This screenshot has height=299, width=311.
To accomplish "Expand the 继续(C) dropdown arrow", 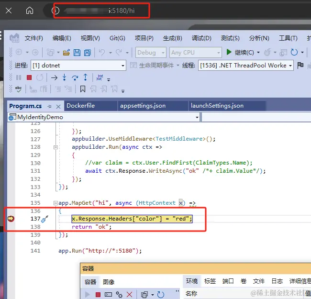I will point(258,53).
